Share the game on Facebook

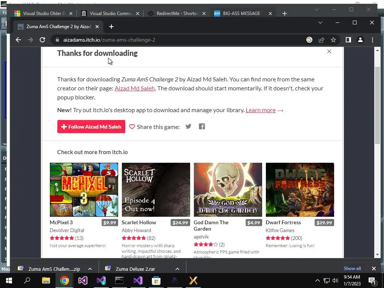[x=202, y=127]
